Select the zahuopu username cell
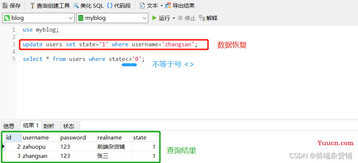 click(41, 146)
